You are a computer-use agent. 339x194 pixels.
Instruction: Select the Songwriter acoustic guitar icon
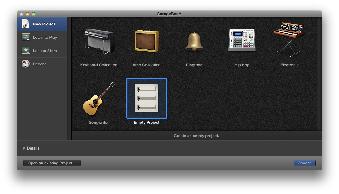pos(99,98)
